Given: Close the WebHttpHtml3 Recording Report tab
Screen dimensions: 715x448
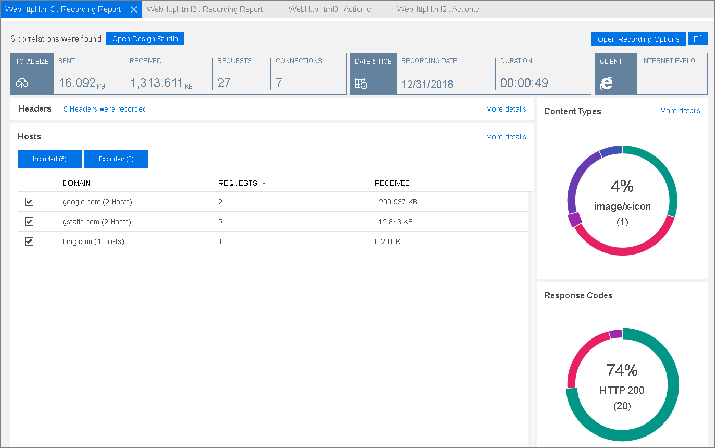Looking at the screenshot, I should point(134,9).
